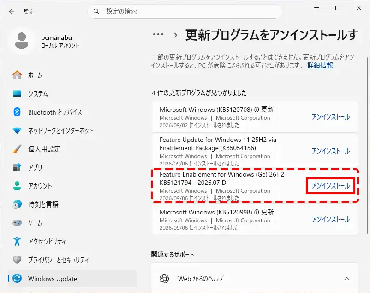
Task: Open Bluetooth とデバイス icon
Action: coord(17,112)
